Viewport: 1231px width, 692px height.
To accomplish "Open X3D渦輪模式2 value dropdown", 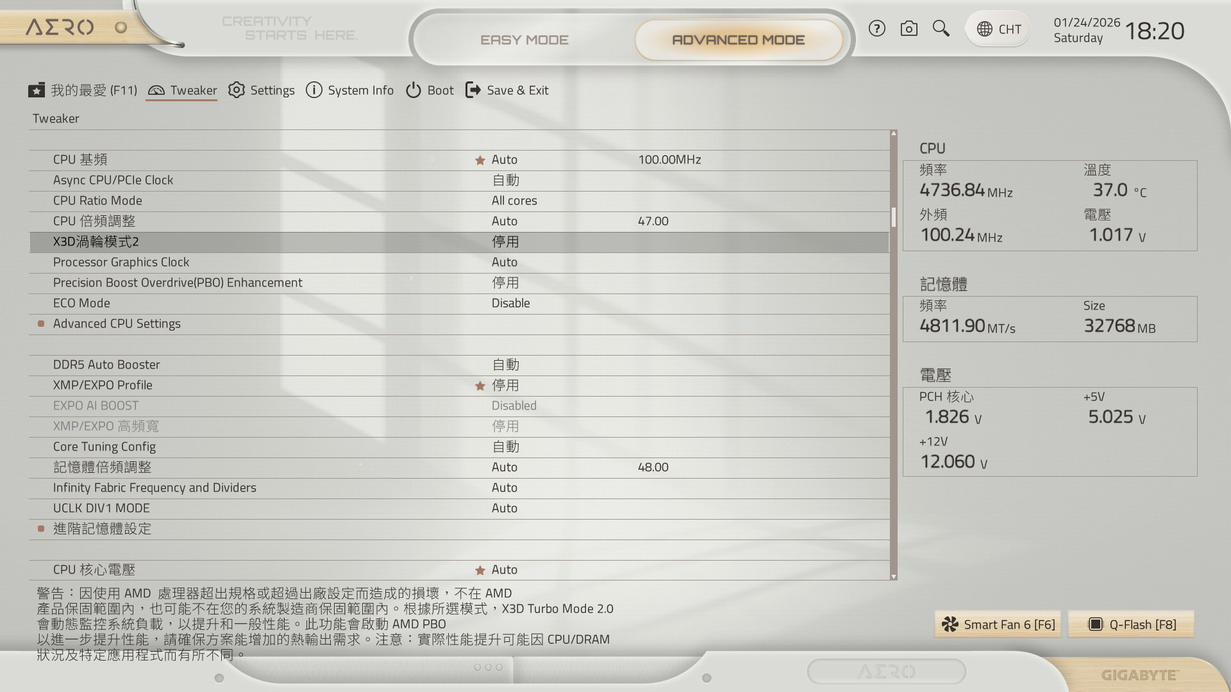I will (x=505, y=242).
